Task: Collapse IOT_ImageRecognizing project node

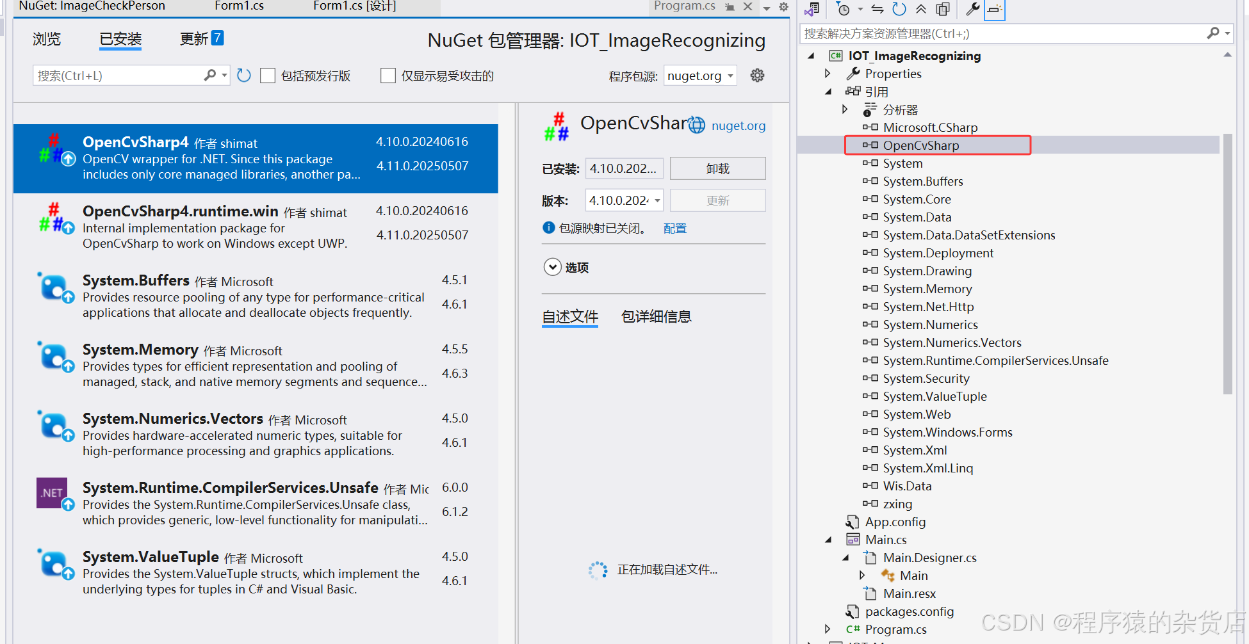Action: (811, 56)
